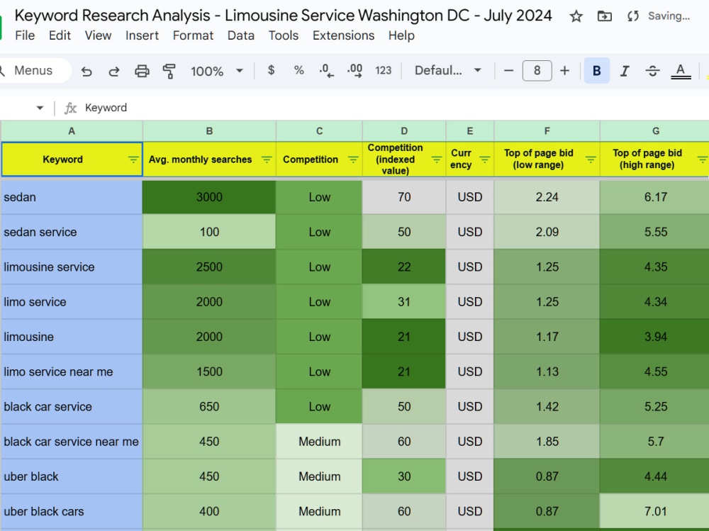Select column F header
This screenshot has height=531, width=709.
(547, 131)
